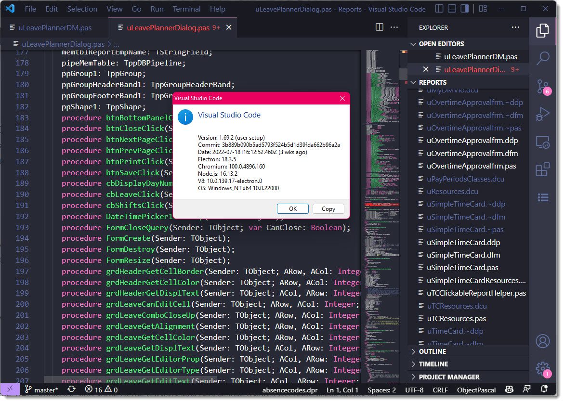Open the Source Control view with badge

[542, 87]
